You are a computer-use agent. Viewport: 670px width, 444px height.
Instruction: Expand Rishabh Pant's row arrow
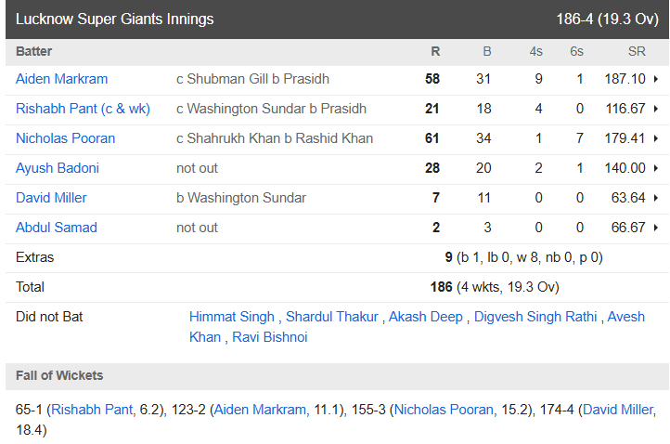(656, 109)
